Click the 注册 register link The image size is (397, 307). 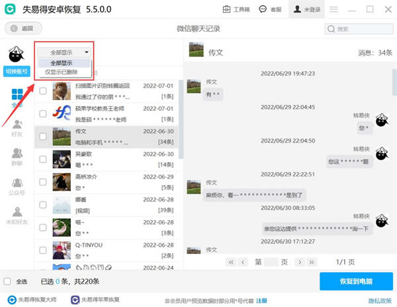[261, 301]
